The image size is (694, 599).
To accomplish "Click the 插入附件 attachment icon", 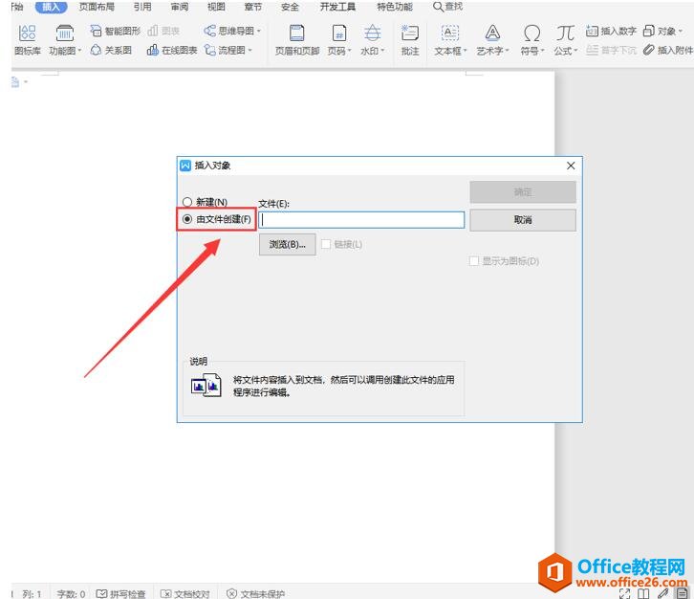I will (650, 50).
